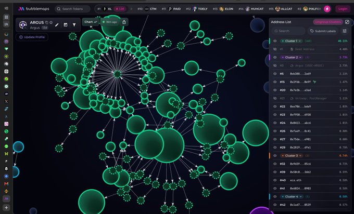This screenshot has width=354, height=214.
Task: Show the hidden Dead Address row
Action: click(275, 49)
